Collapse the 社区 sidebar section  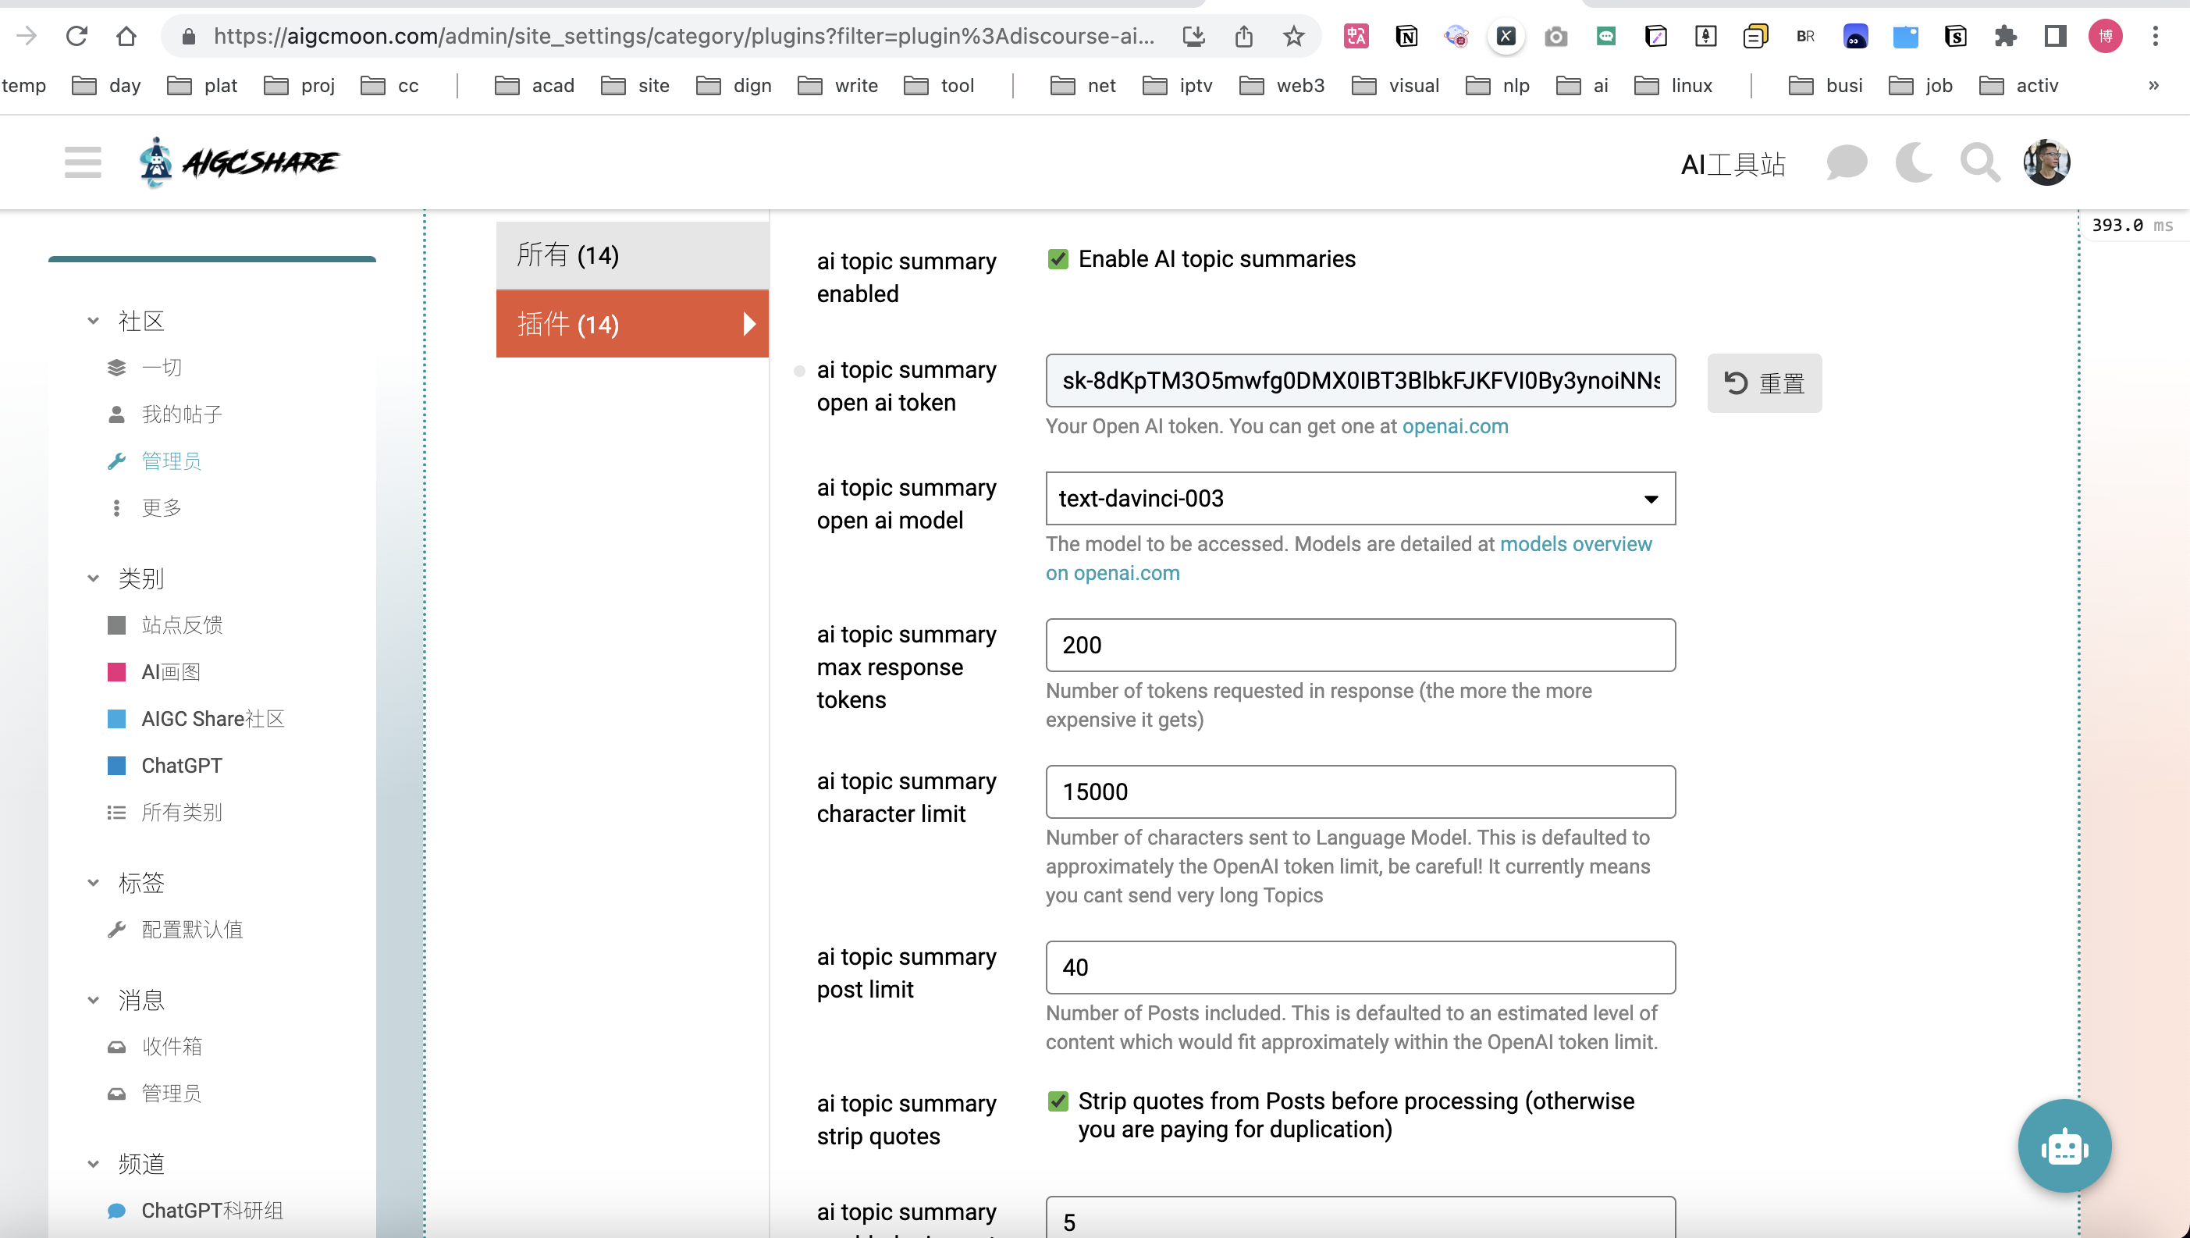coord(94,322)
